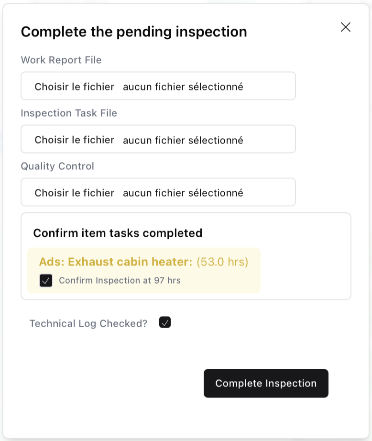Click the Work Report File label
The image size is (372, 441).
click(x=61, y=60)
